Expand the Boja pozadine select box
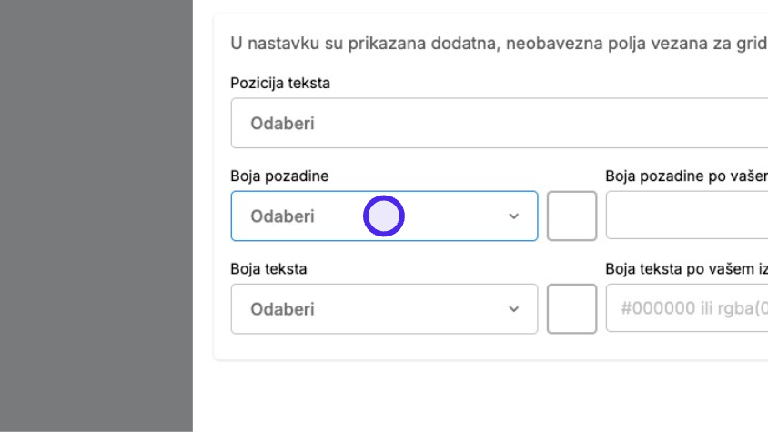Screen dimensions: 768x432 pos(384,216)
